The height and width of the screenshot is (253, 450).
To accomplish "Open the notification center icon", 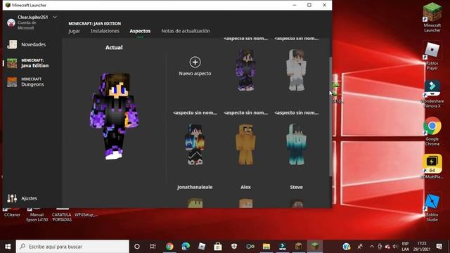I will tap(439, 247).
